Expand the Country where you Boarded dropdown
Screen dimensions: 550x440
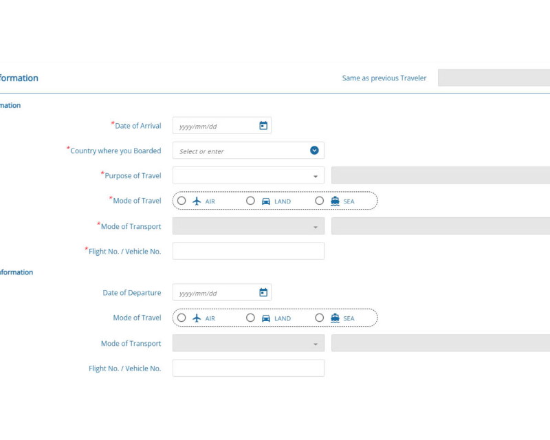pos(314,151)
